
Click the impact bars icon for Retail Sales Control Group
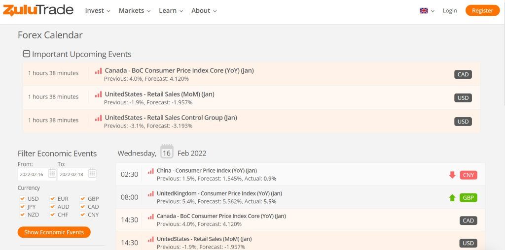tap(98, 118)
